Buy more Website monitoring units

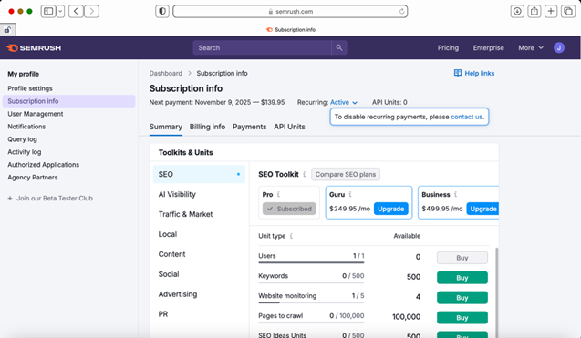click(x=462, y=298)
